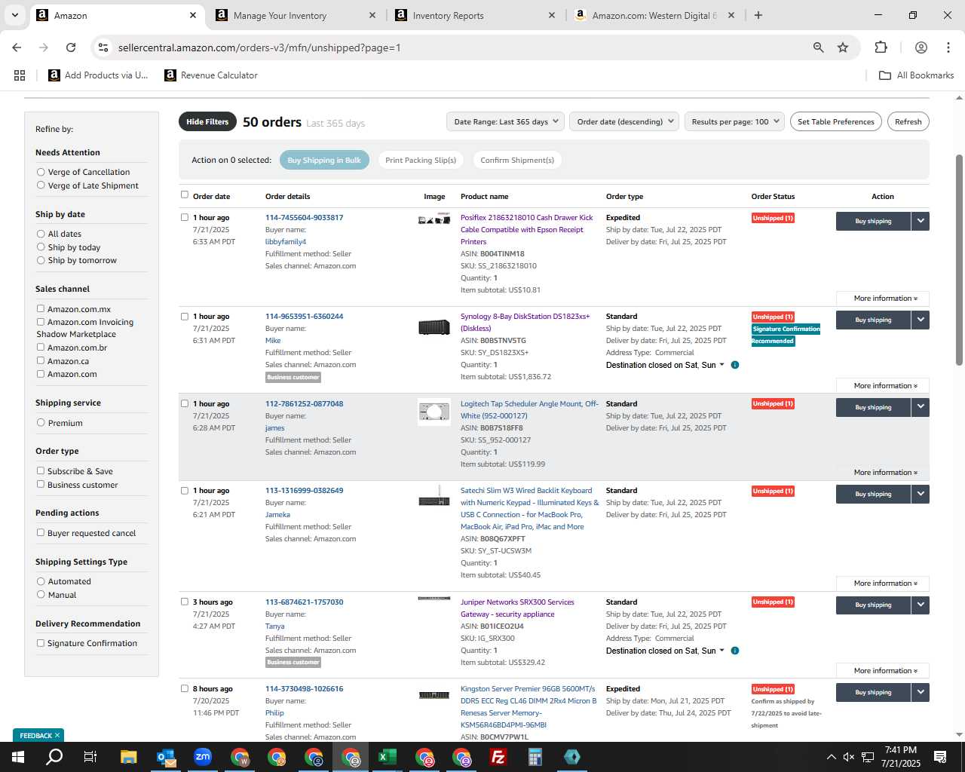
Task: Open the Chrome three-dot menu
Action: [x=948, y=47]
